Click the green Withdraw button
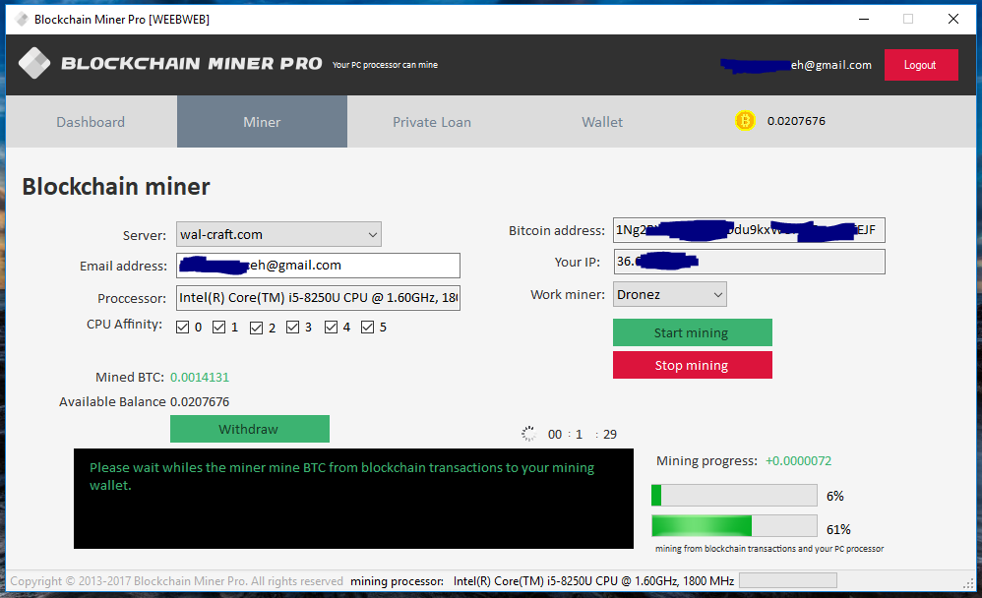Screen dimensions: 982x598 tap(249, 429)
